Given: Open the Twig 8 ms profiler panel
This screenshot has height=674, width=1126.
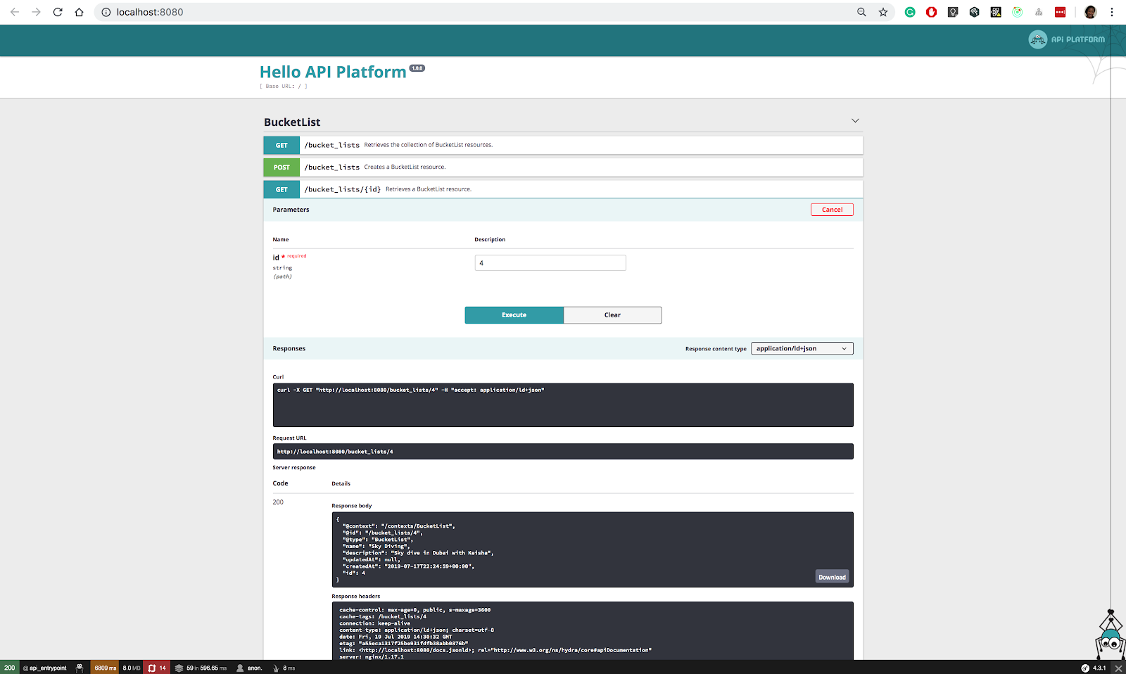Looking at the screenshot, I should (284, 668).
